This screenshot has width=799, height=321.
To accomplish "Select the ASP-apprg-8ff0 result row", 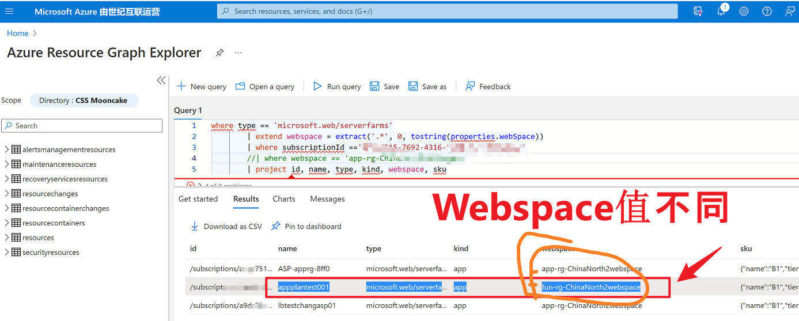I will coord(304,269).
